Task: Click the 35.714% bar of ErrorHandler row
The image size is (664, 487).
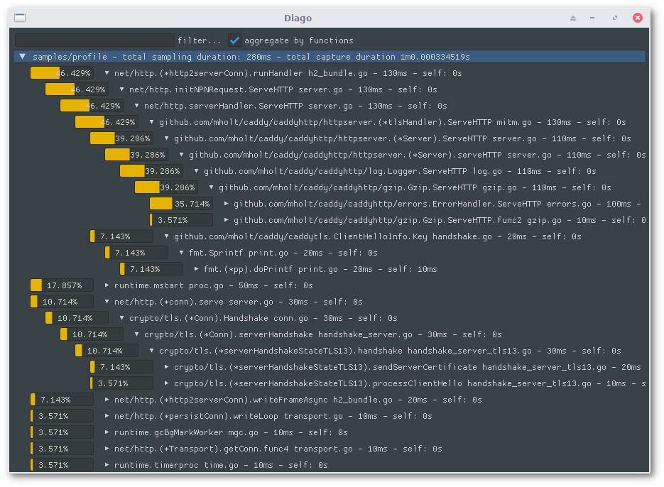Action: 181,204
